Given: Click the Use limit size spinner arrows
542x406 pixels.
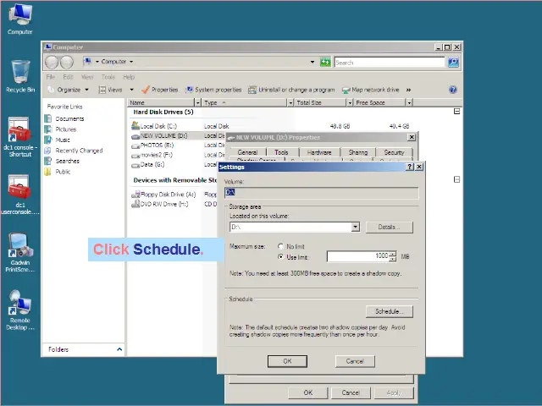Looking at the screenshot, I should [x=393, y=256].
